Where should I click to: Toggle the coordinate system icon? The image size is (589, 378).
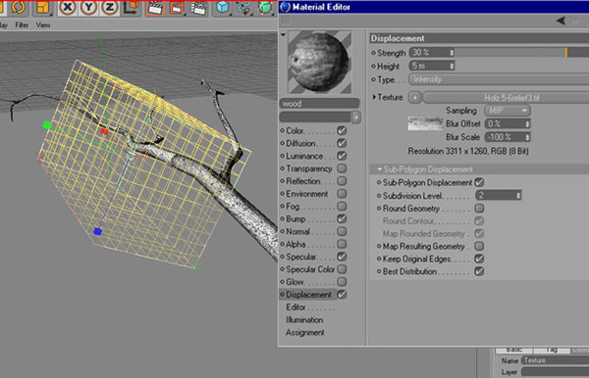point(131,8)
